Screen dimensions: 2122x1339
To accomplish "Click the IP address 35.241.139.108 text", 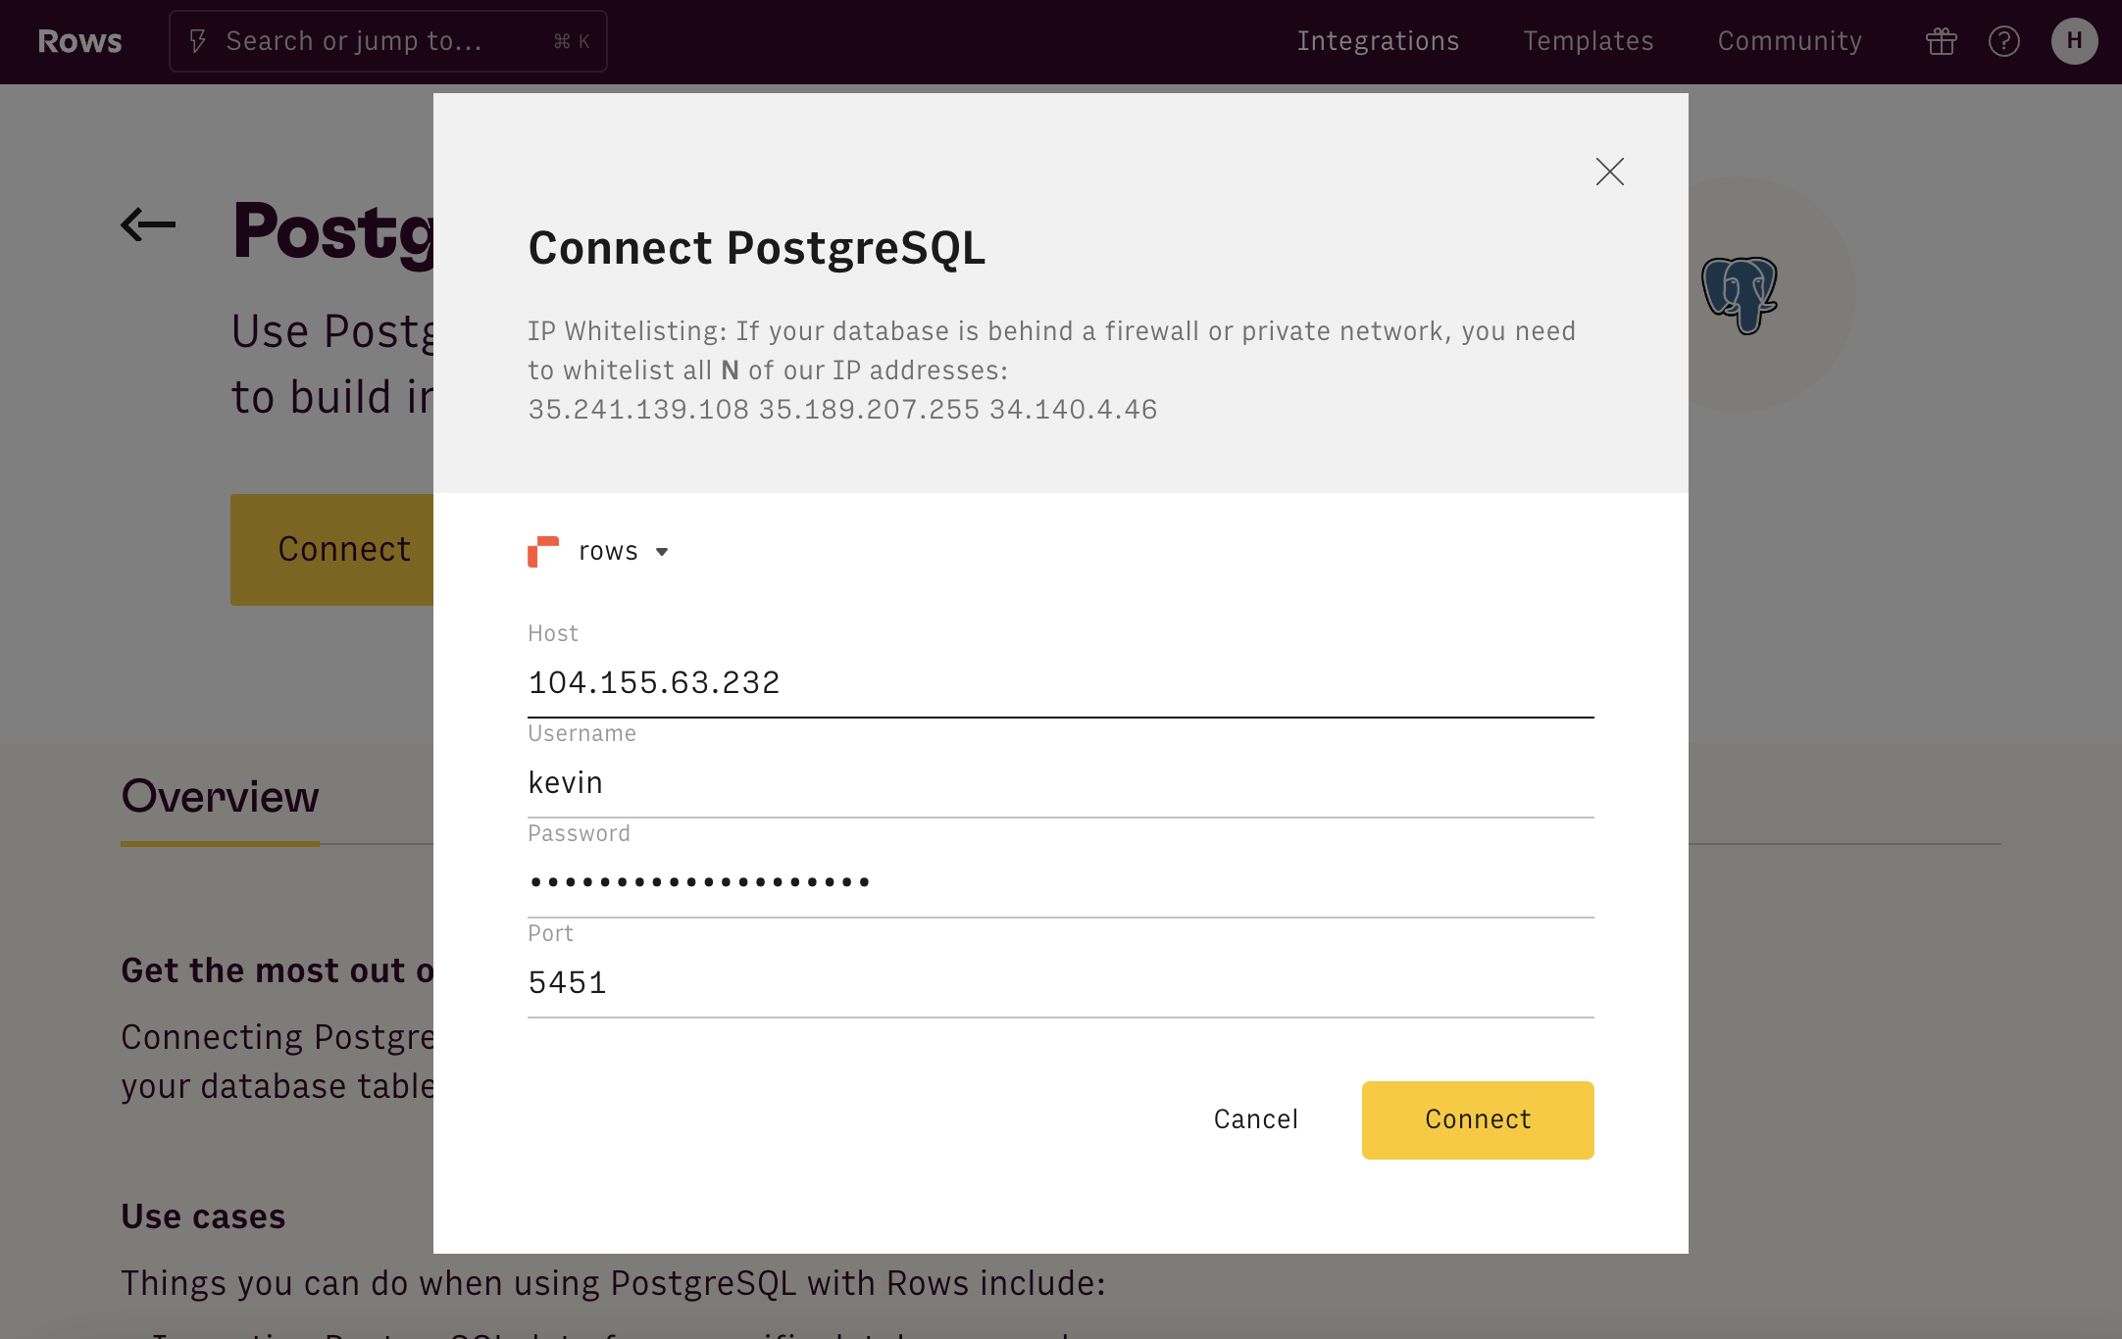I will pos(638,410).
